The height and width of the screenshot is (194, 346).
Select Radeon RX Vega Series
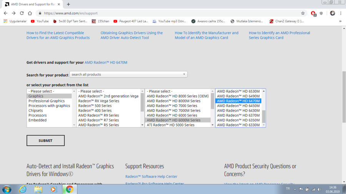click(x=108, y=101)
